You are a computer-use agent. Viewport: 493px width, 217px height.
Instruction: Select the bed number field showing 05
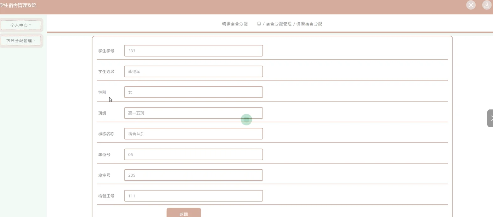point(193,154)
